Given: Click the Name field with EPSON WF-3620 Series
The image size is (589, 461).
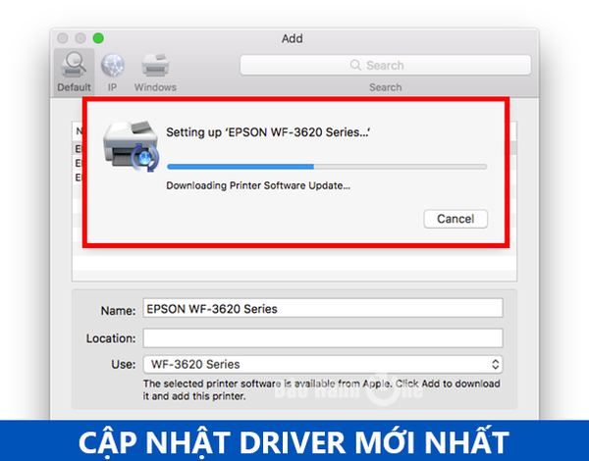Looking at the screenshot, I should coord(322,309).
